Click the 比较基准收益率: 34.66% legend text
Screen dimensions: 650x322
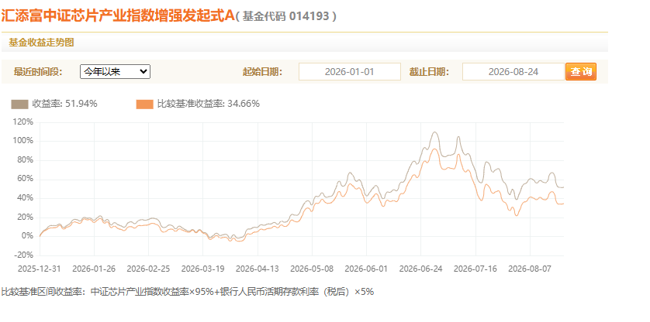(x=209, y=104)
